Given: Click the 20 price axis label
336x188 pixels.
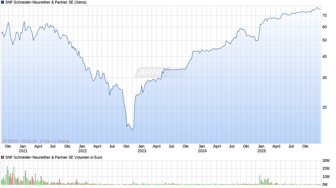Looking at the screenshot, I should click(x=325, y=107).
